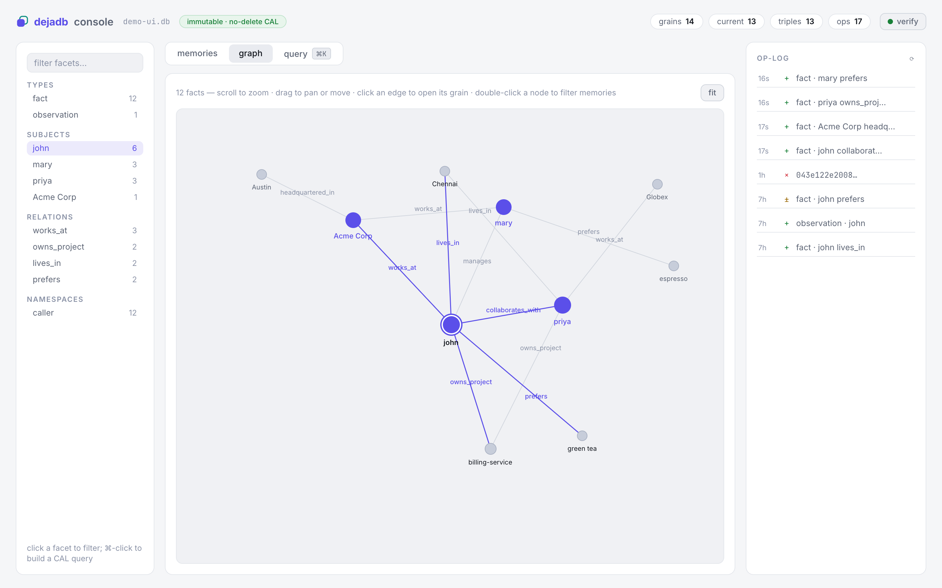Filter by relation lives_in facet

[x=85, y=263]
